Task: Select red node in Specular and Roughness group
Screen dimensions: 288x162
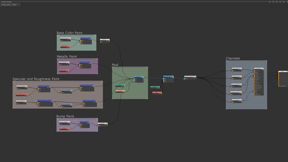Action: pyautogui.click(x=22, y=95)
